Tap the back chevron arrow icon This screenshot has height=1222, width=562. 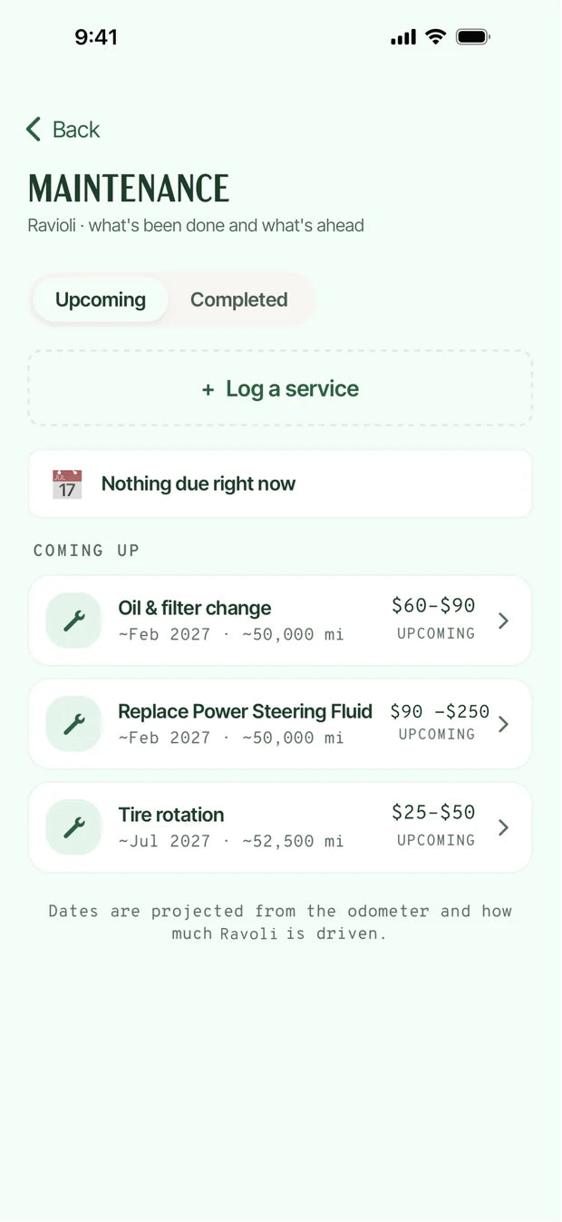point(34,130)
